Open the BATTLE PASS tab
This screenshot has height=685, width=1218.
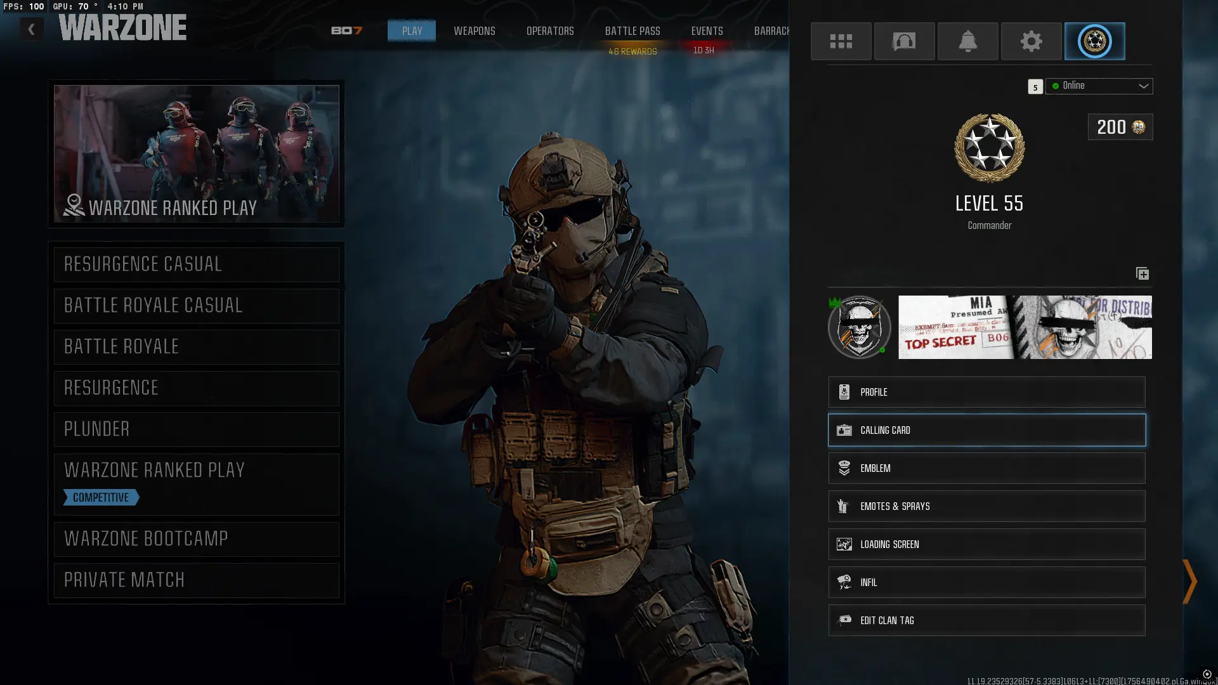tap(632, 31)
